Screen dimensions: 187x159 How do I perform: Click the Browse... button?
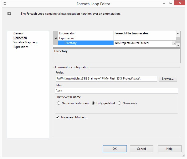coord(168,79)
